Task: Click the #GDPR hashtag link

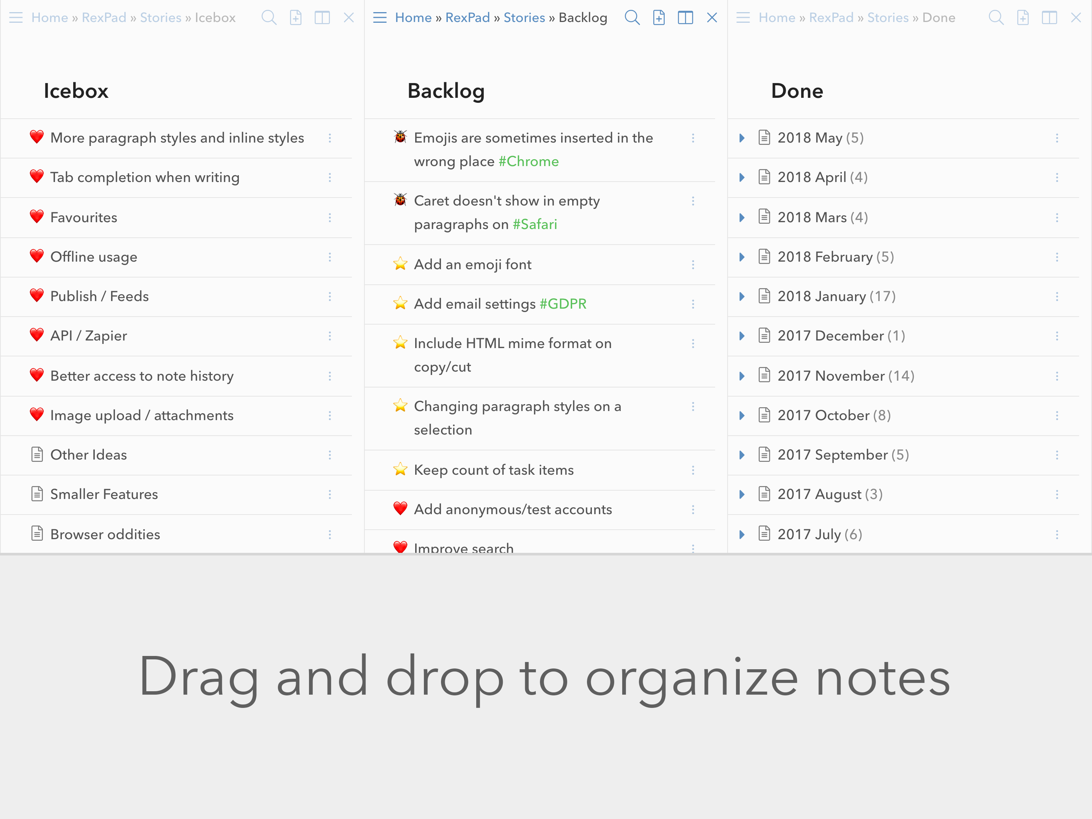Action: tap(563, 304)
